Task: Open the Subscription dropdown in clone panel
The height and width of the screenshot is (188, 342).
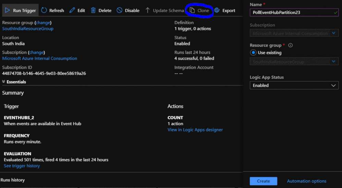Action: (x=294, y=33)
